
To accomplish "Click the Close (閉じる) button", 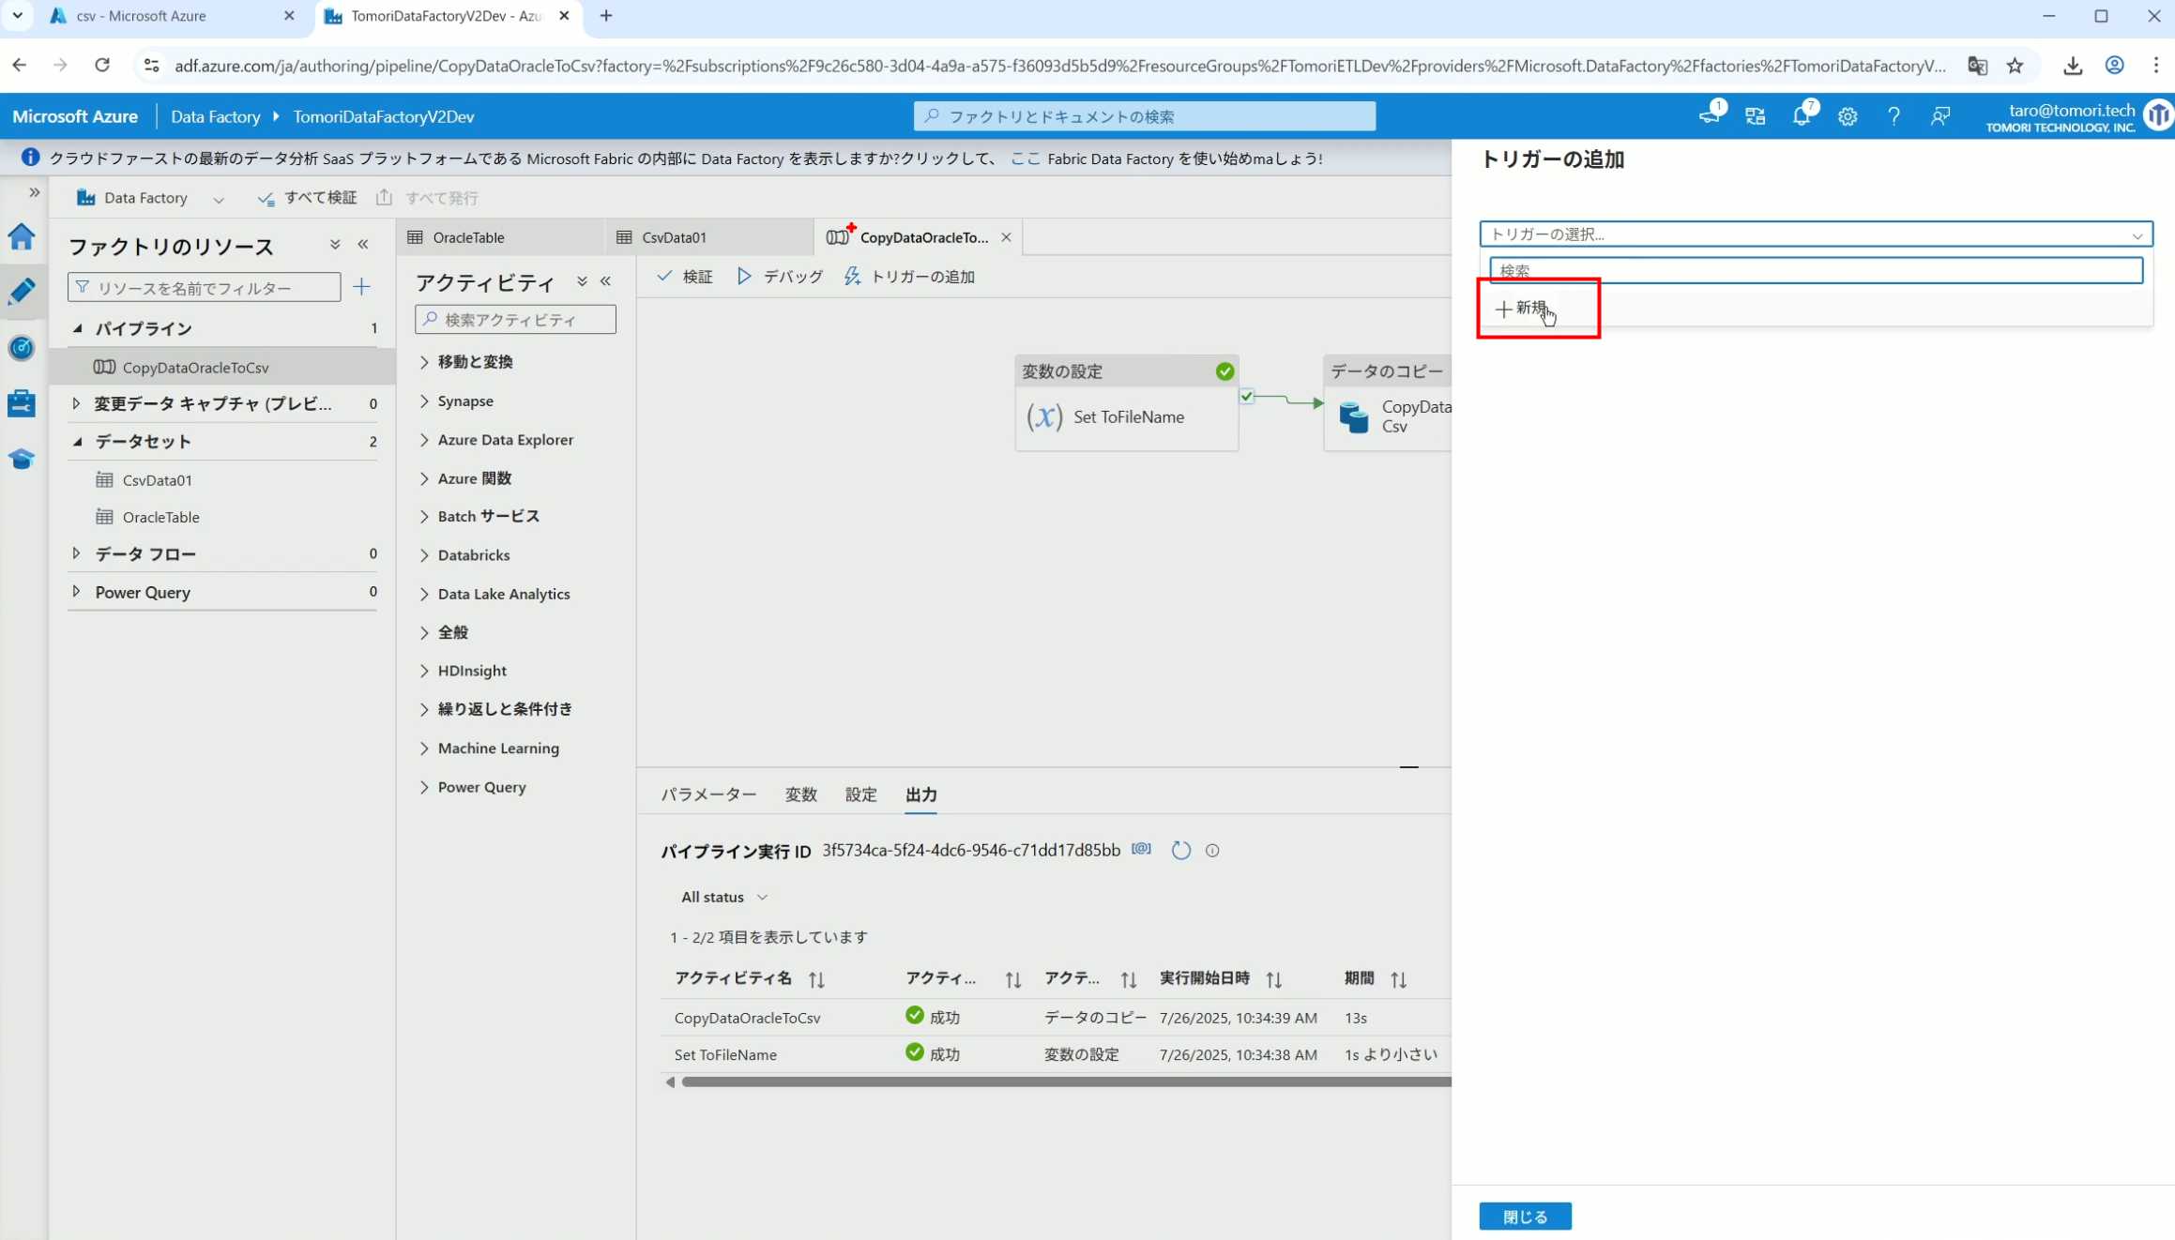I will pos(1525,1217).
